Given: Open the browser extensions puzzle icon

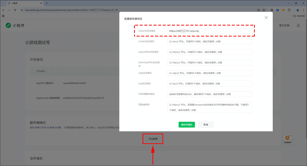Looking at the screenshot, I should [289, 10].
